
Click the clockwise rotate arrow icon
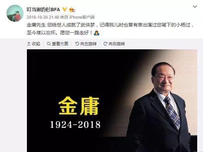tap(105, 44)
